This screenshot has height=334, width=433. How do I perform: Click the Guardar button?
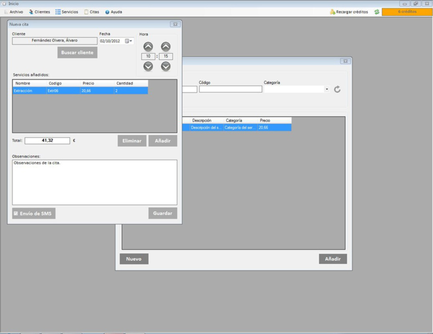(x=163, y=213)
